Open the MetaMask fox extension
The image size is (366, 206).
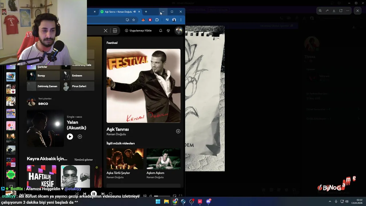(143, 20)
